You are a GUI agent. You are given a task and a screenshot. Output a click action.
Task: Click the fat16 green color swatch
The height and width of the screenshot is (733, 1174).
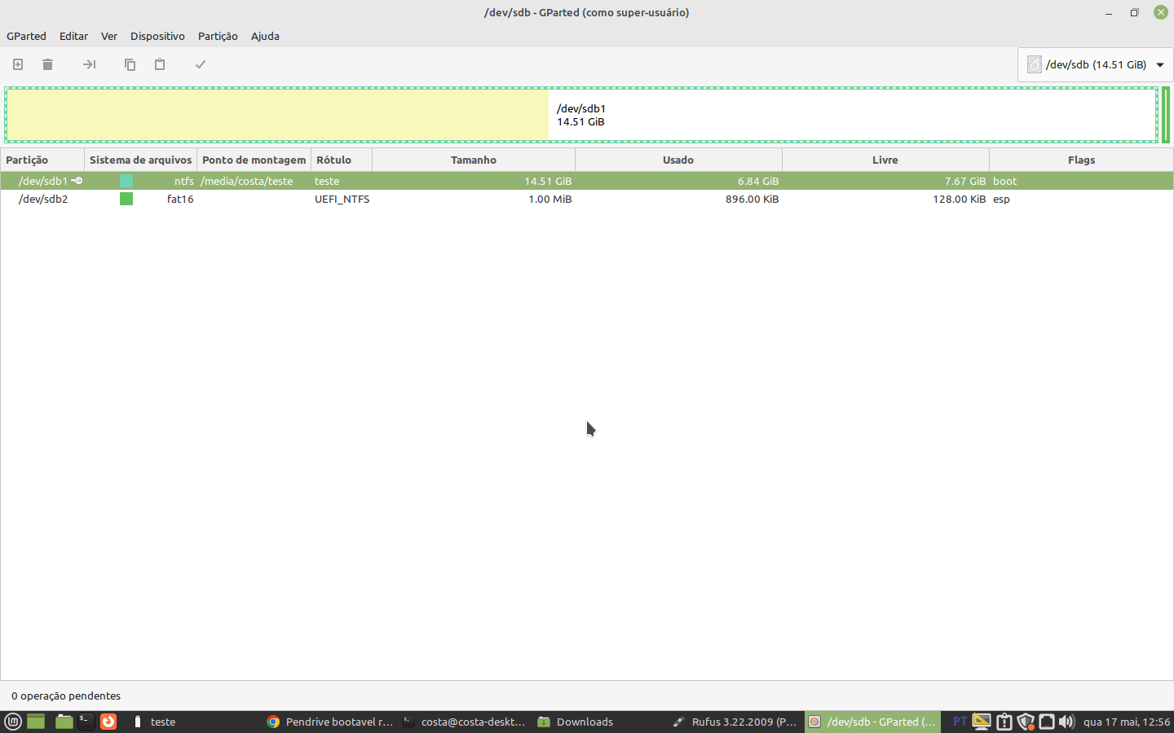click(126, 199)
